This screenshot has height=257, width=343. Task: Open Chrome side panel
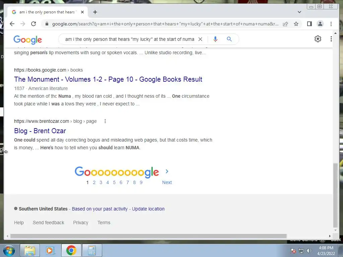309,24
